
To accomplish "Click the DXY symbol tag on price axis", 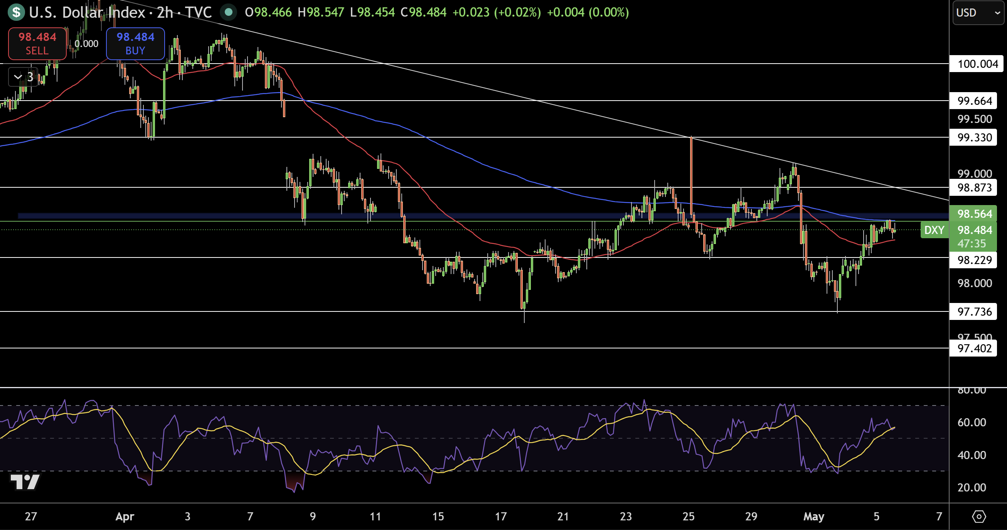I will (934, 230).
